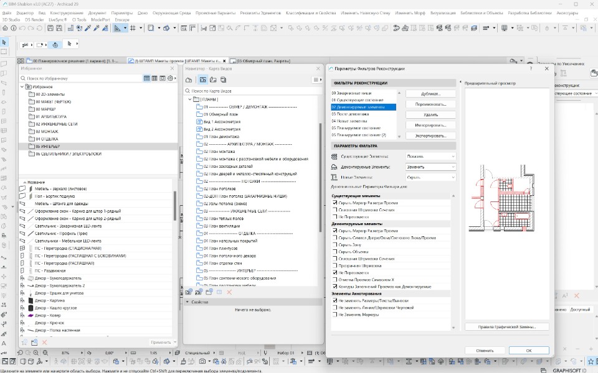The height and width of the screenshot is (373, 598).
Task: Open the Файл menu
Action: [6, 13]
